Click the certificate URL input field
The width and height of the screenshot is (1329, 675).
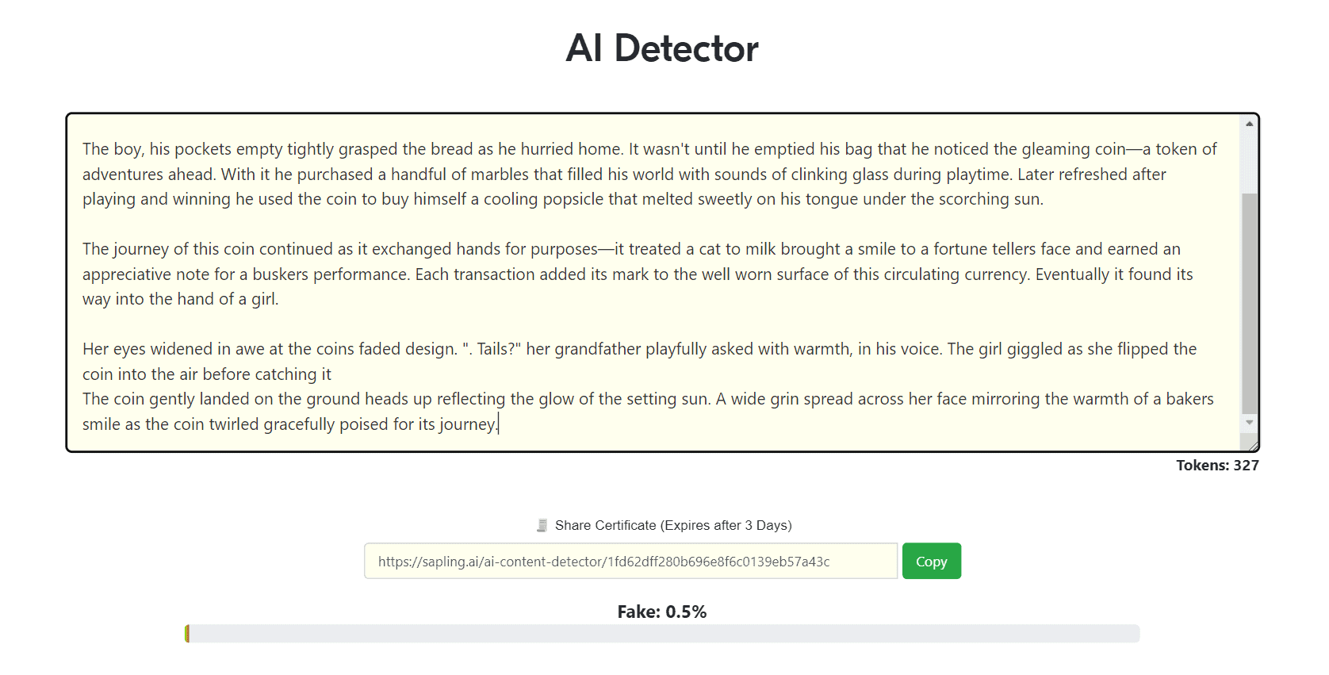tap(630, 562)
